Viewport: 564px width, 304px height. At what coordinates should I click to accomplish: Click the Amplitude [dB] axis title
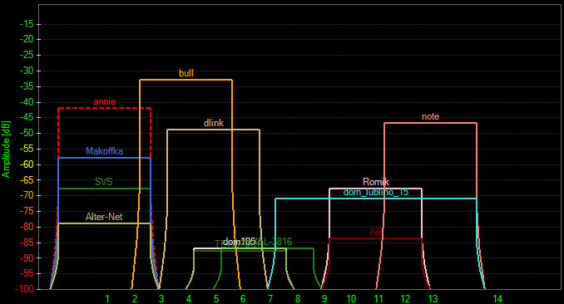pyautogui.click(x=6, y=150)
